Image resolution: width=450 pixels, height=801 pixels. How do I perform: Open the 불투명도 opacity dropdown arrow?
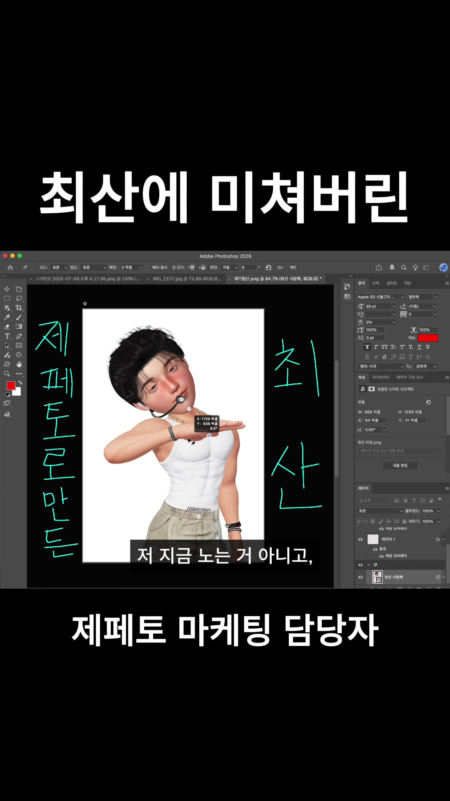pyautogui.click(x=438, y=511)
